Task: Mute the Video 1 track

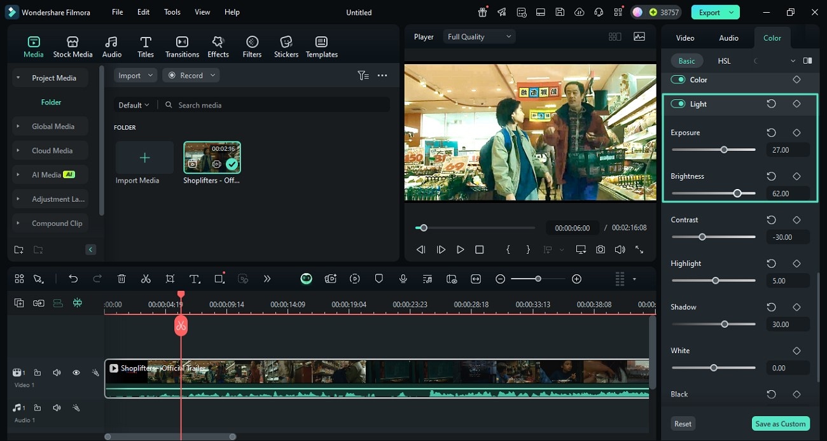Action: coord(57,372)
